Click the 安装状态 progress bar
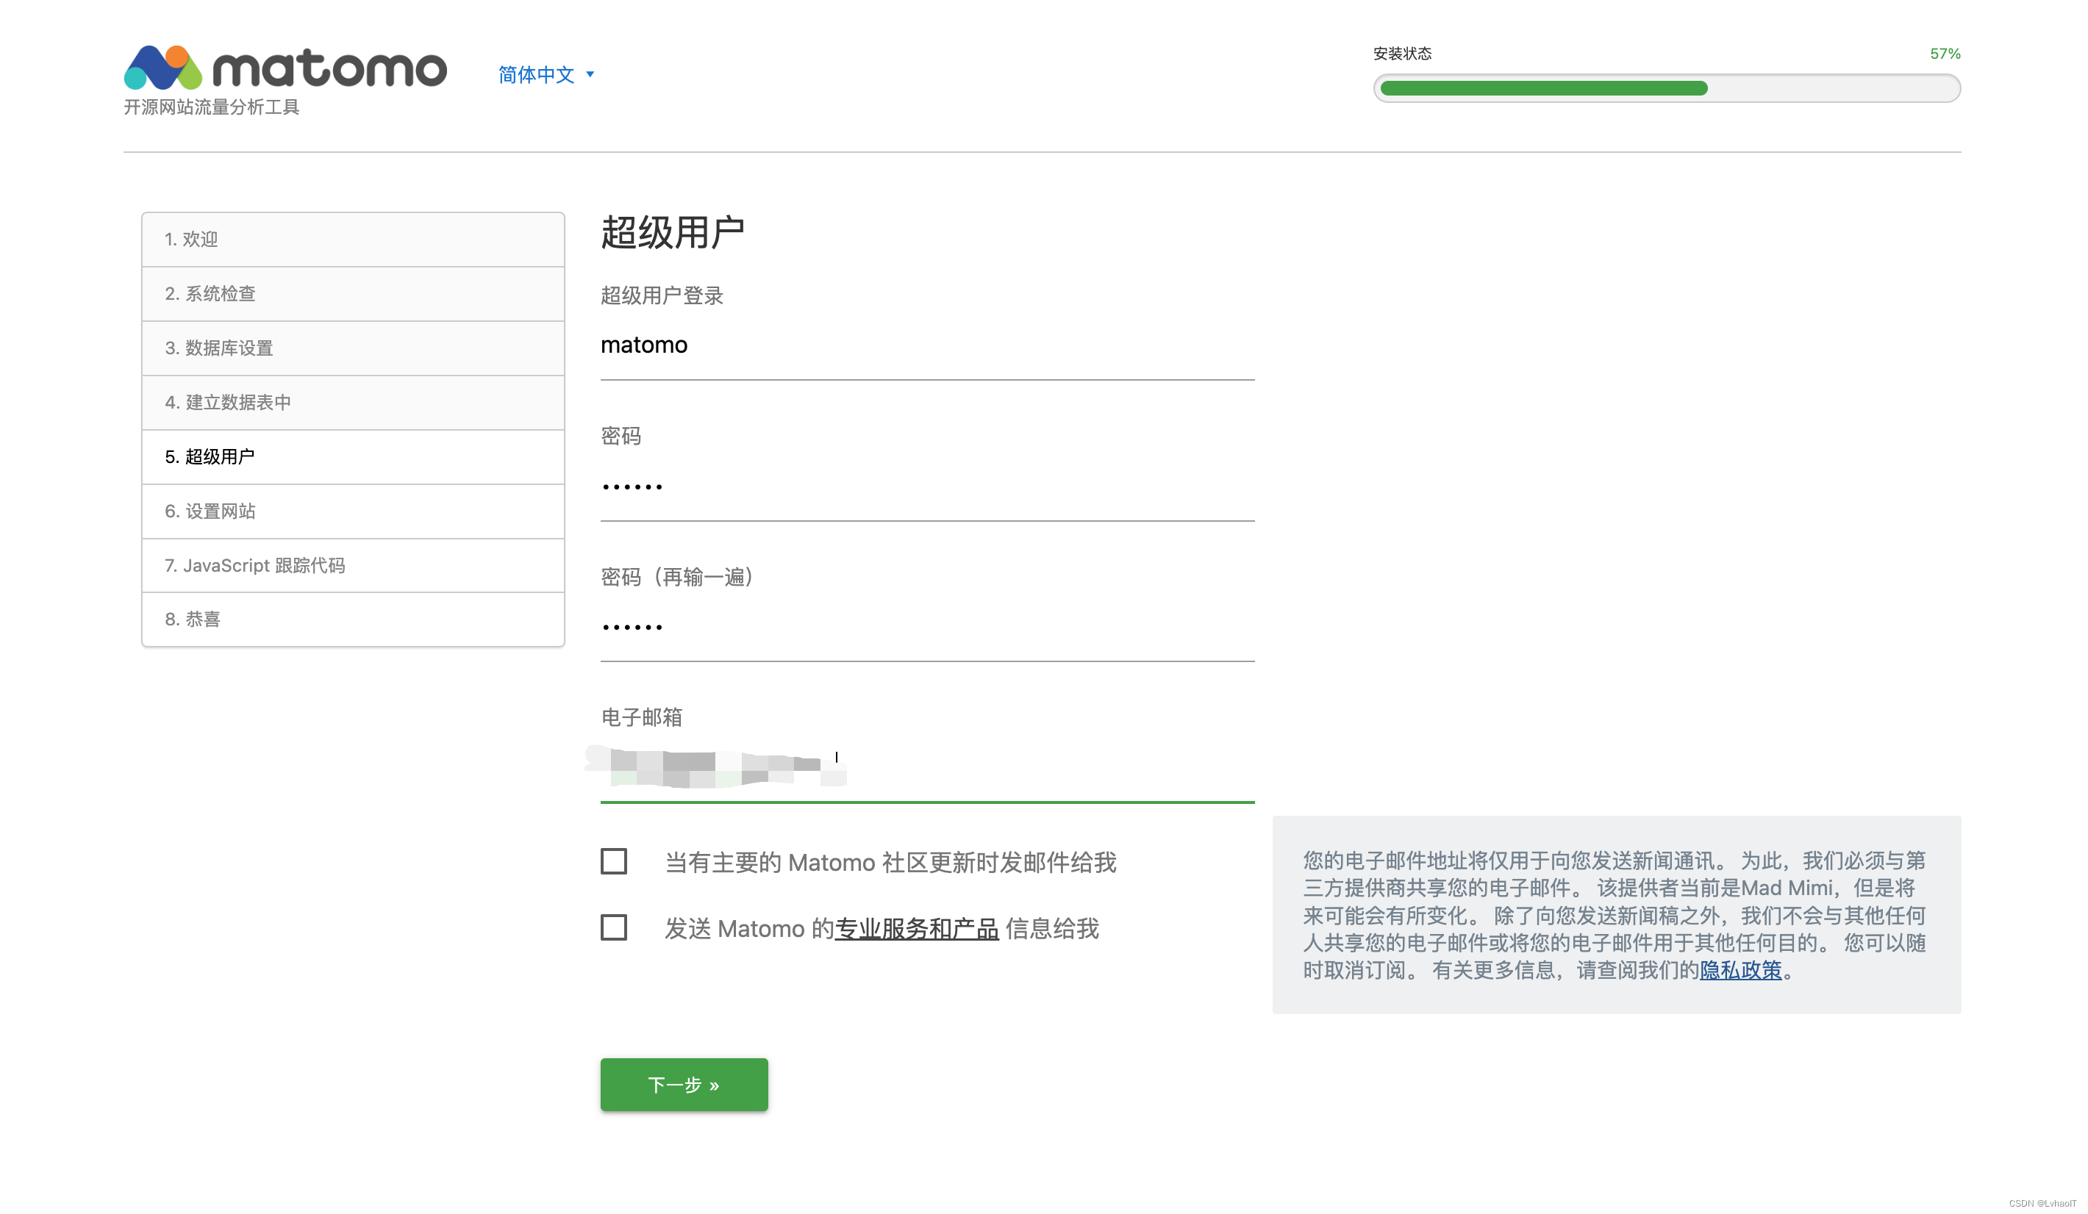Viewport: 2088px width, 1214px height. [x=1666, y=89]
